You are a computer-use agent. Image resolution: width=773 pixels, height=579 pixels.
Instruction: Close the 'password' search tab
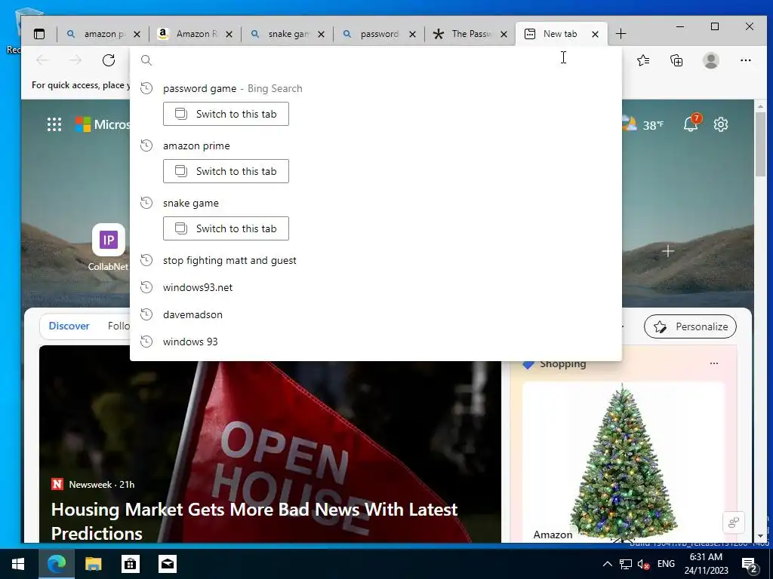(413, 34)
